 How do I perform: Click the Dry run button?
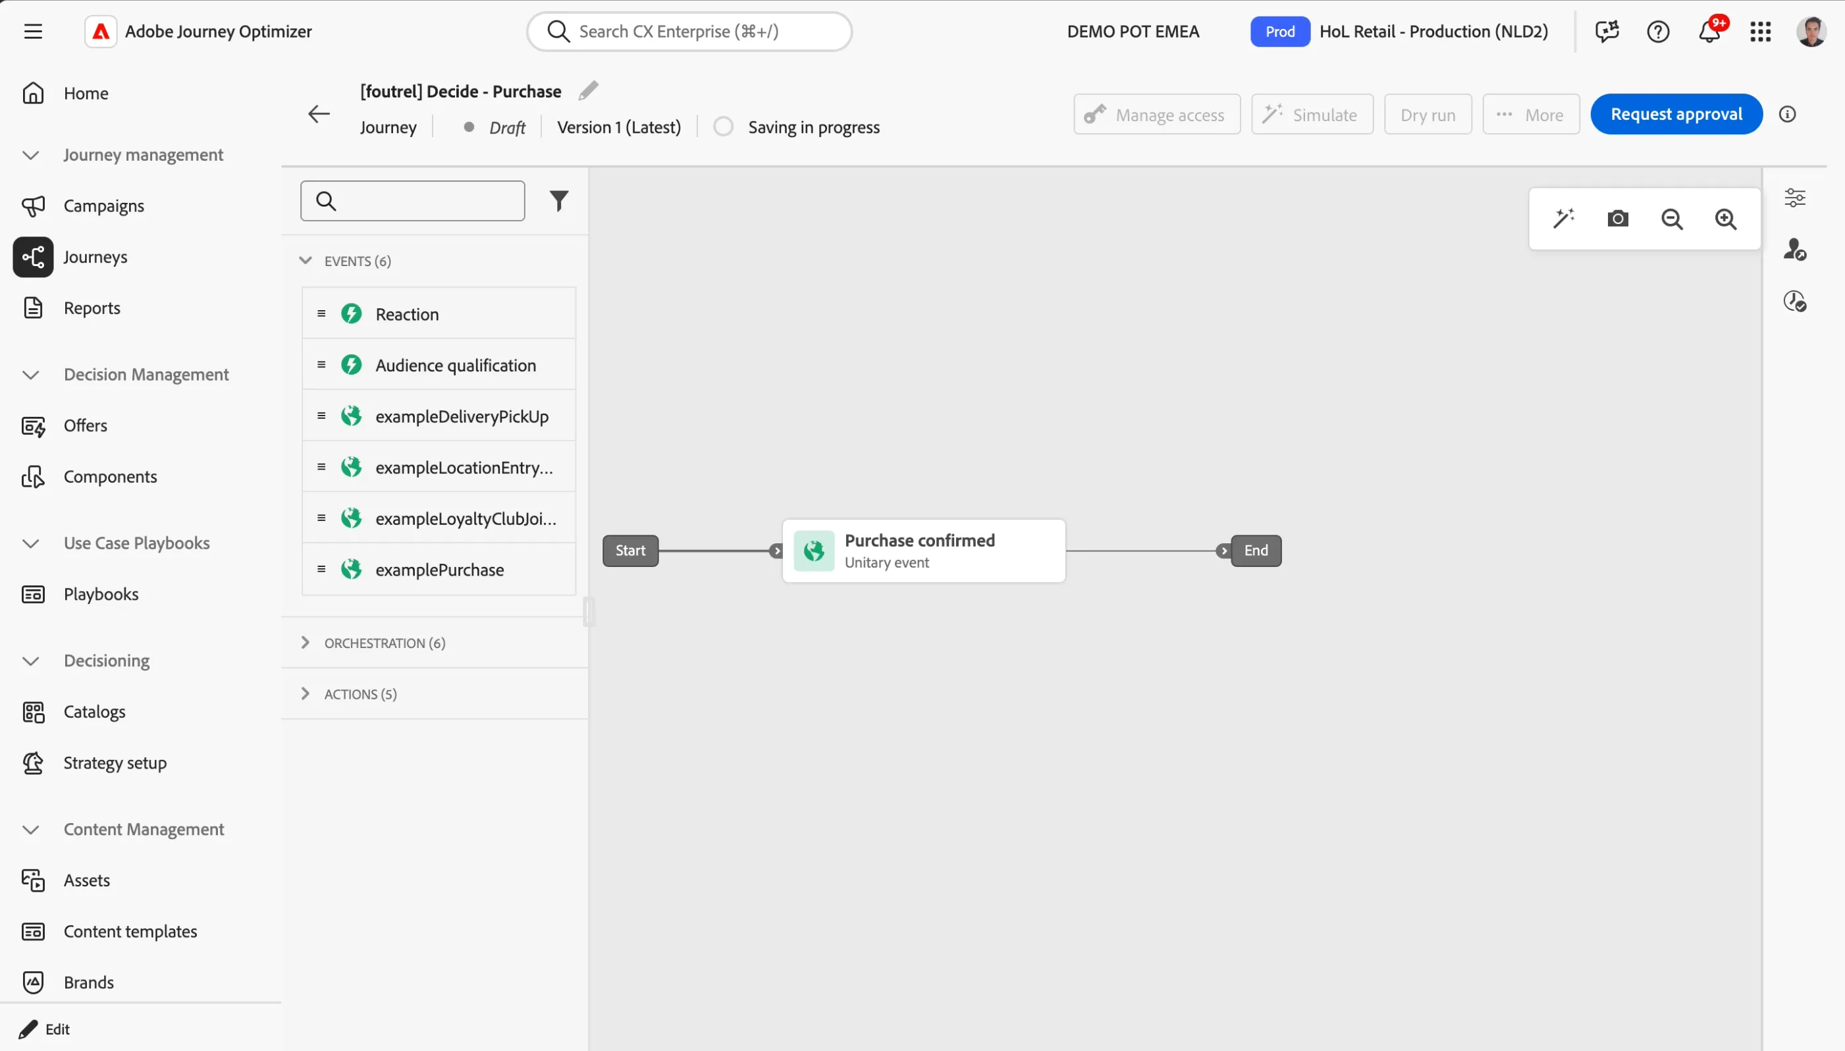pos(1428,114)
